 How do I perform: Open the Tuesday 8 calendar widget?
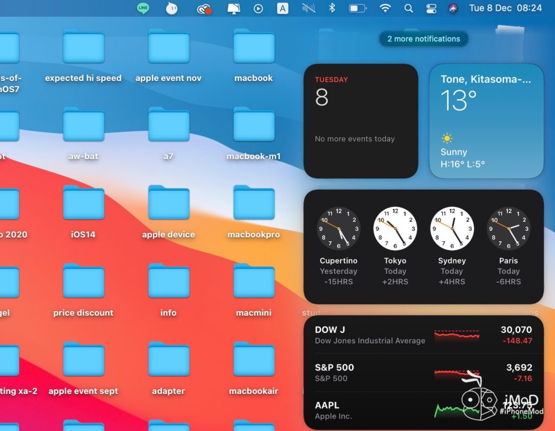(360, 121)
